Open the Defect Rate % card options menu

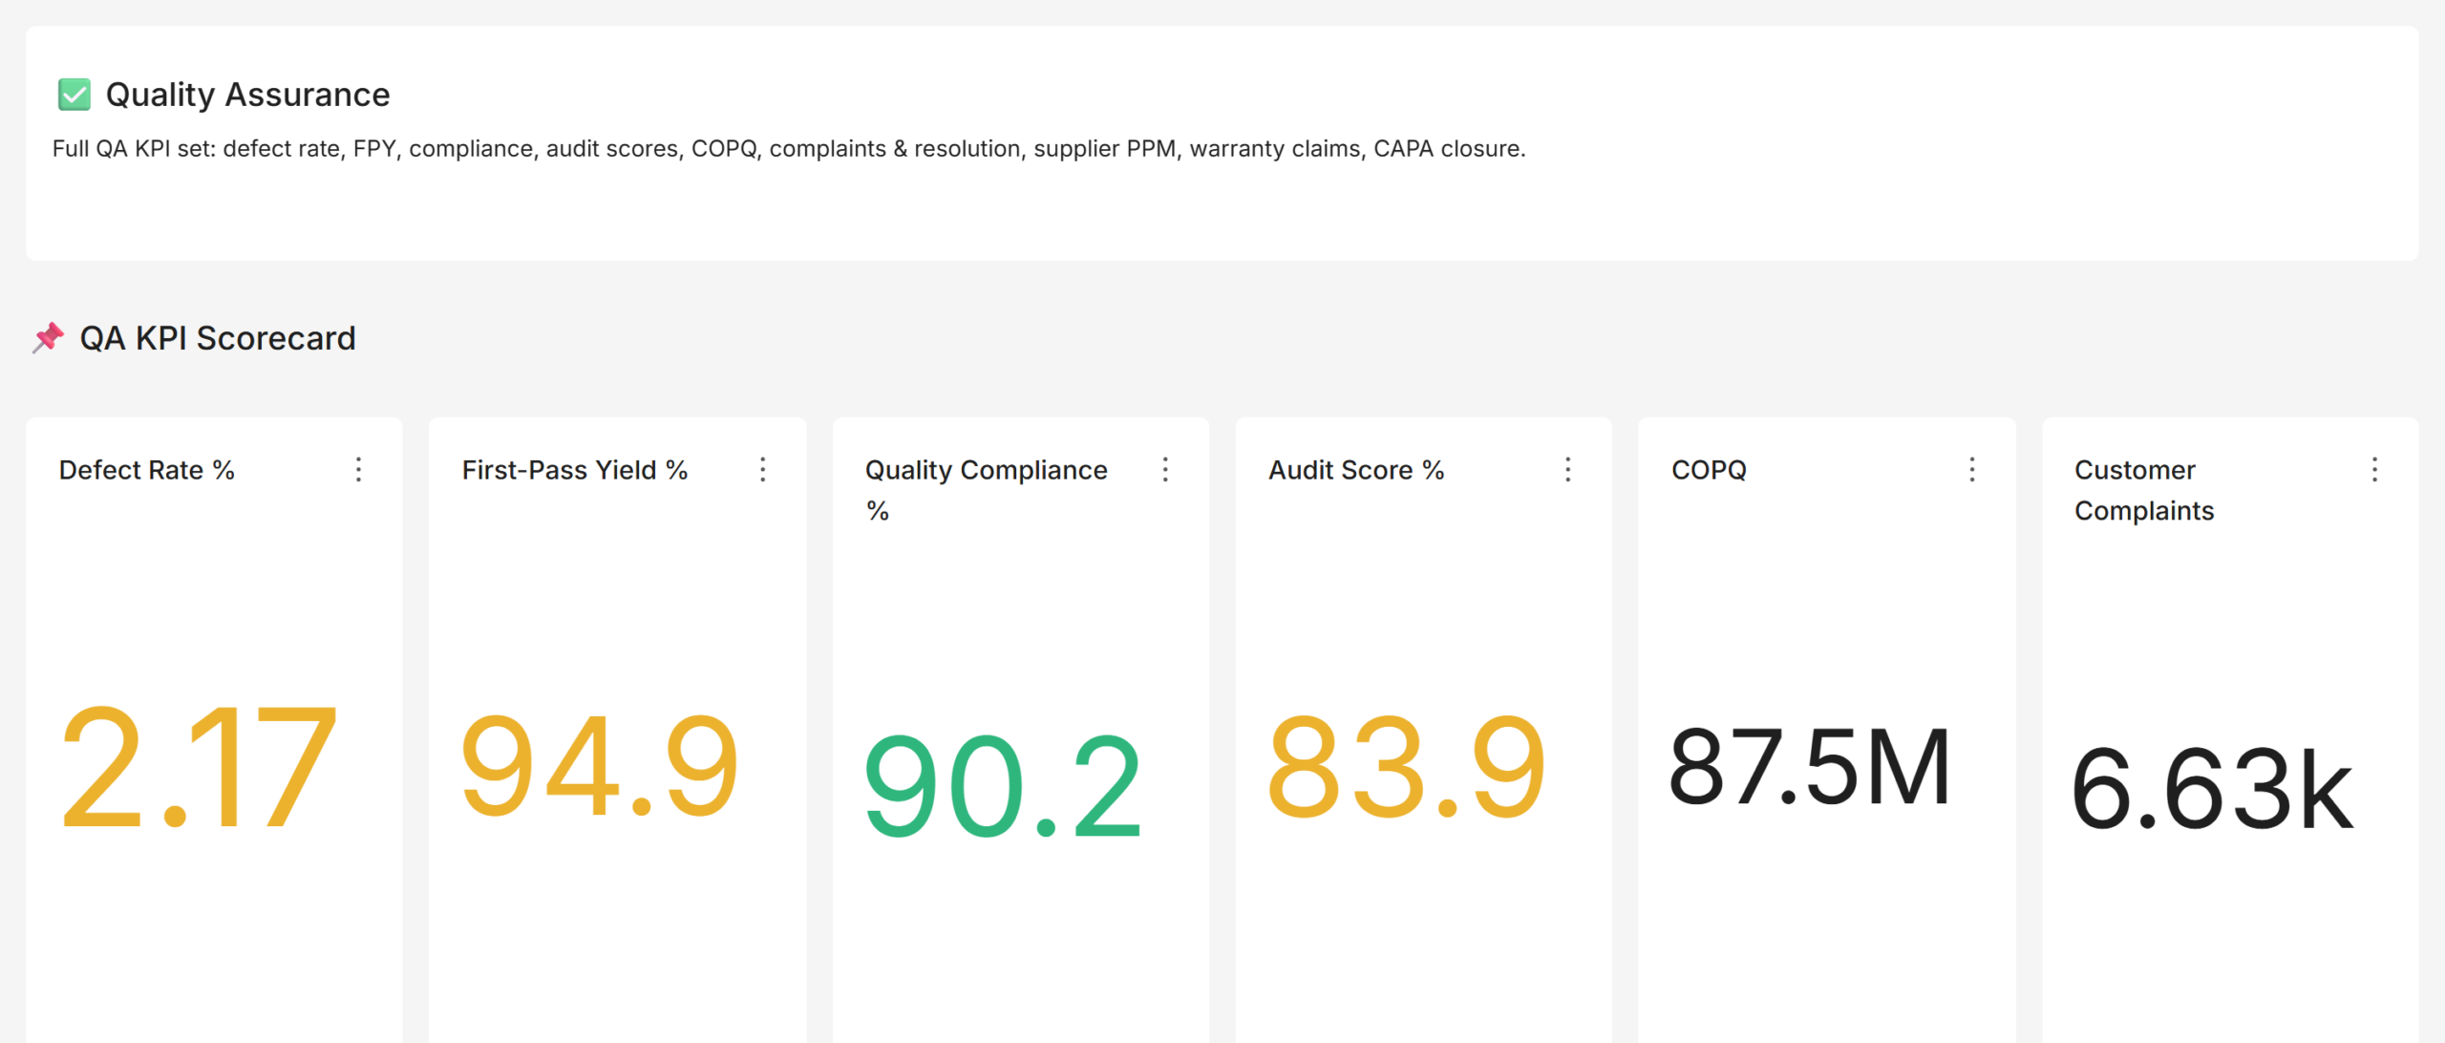[x=358, y=469]
